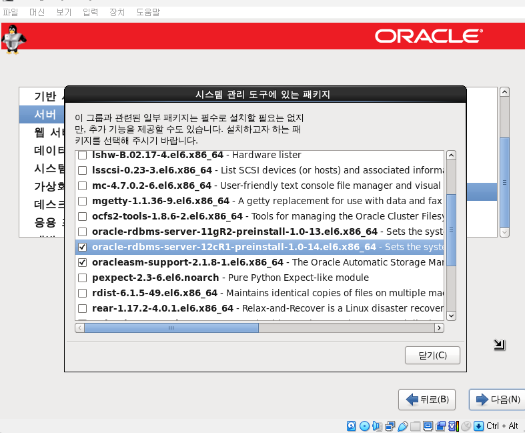Image resolution: width=525 pixels, height=433 pixels.
Task: Click horizontal scrollbar right arrow
Action: 439,328
